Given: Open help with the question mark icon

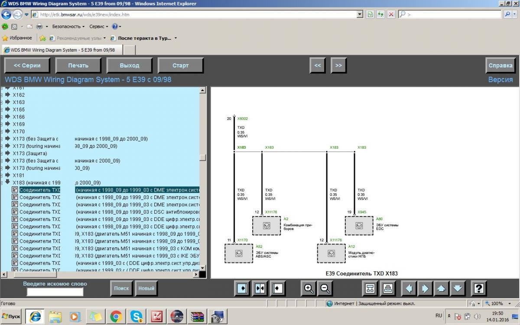Looking at the screenshot, I should pyautogui.click(x=478, y=288).
